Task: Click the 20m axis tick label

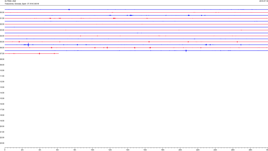Action: pos(180,150)
